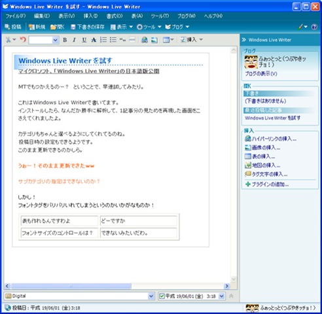Click the editor's down scroll arrow

234,279
